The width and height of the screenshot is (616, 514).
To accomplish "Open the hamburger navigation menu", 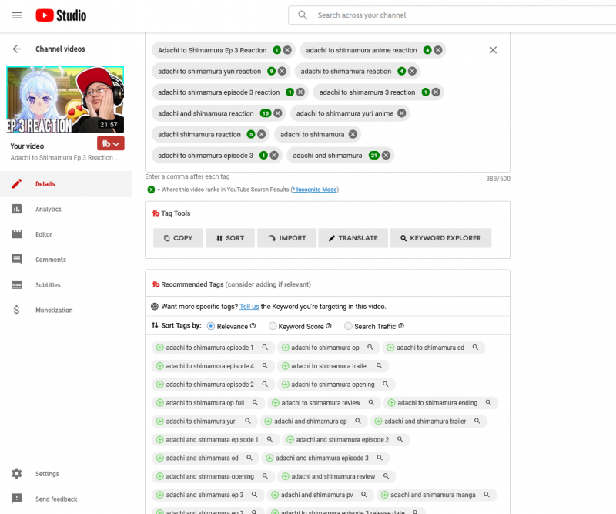I will [x=16, y=15].
